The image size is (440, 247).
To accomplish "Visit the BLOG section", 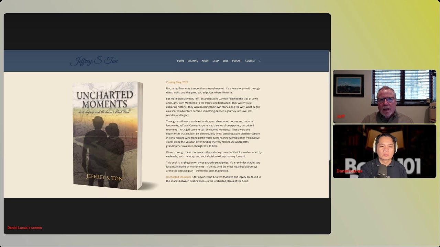I will 225,61.
